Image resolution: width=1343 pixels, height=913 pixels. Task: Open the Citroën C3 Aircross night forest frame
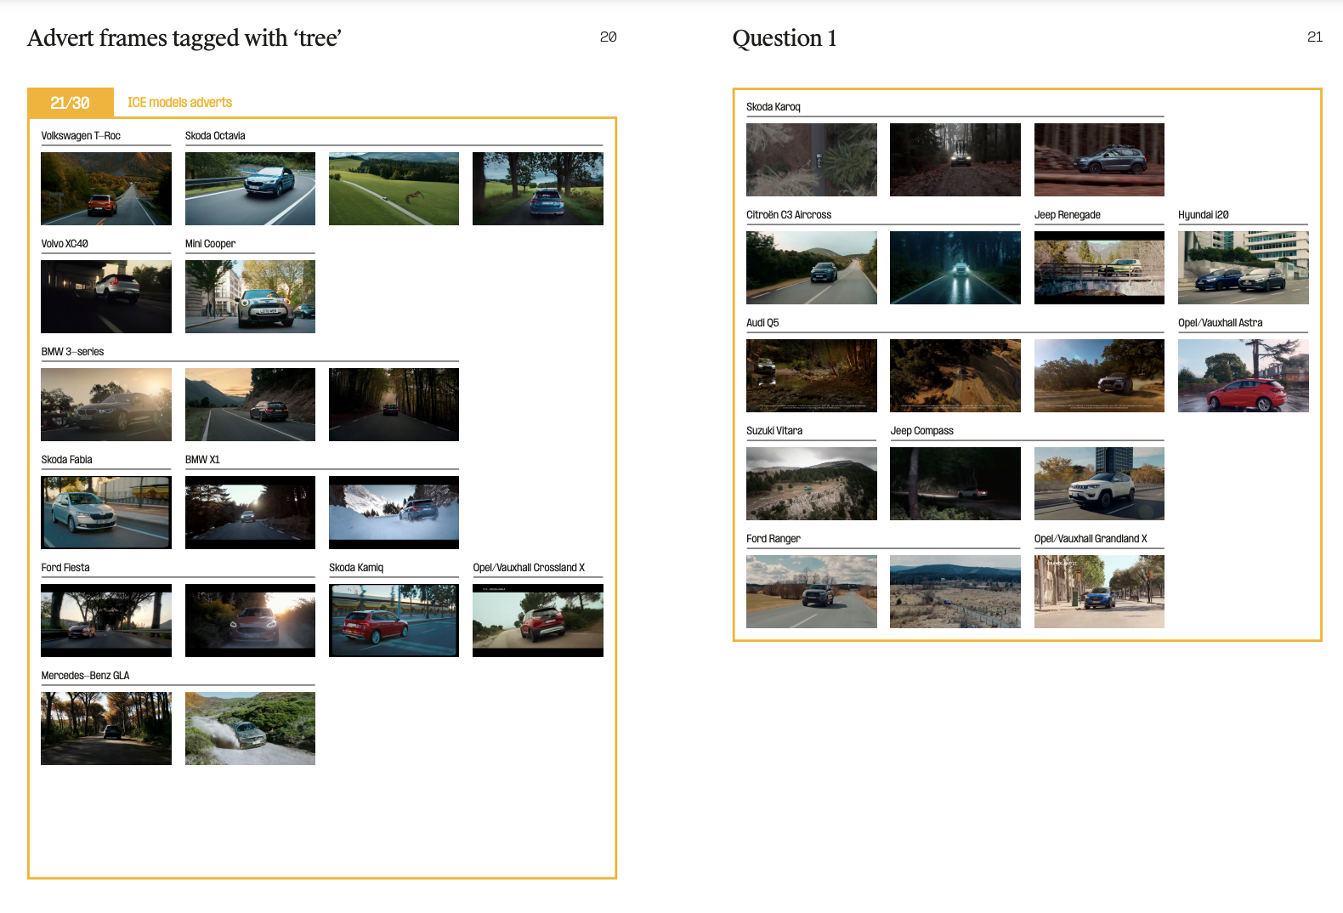(955, 268)
